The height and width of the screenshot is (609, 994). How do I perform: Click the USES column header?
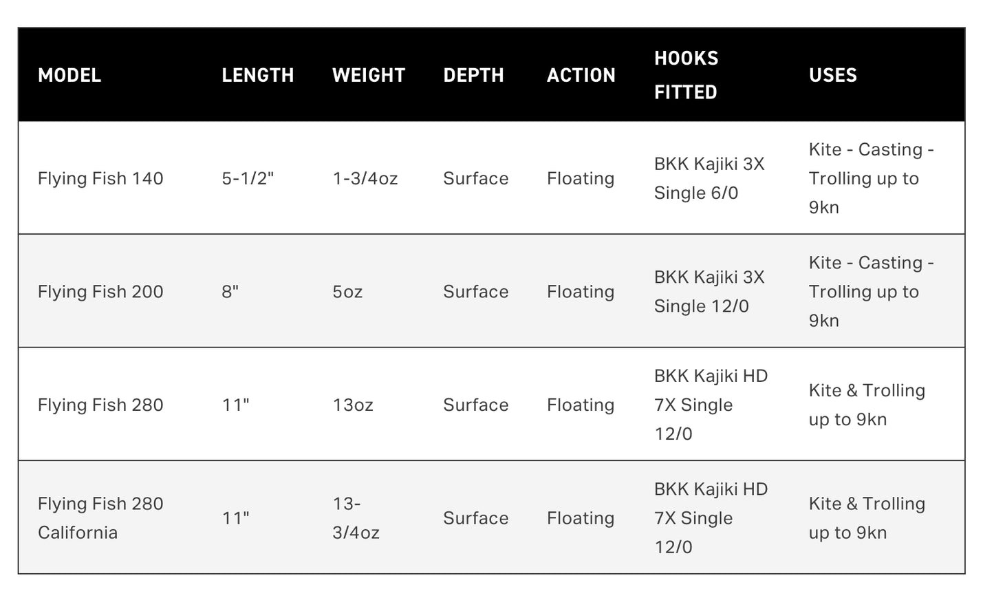[832, 75]
